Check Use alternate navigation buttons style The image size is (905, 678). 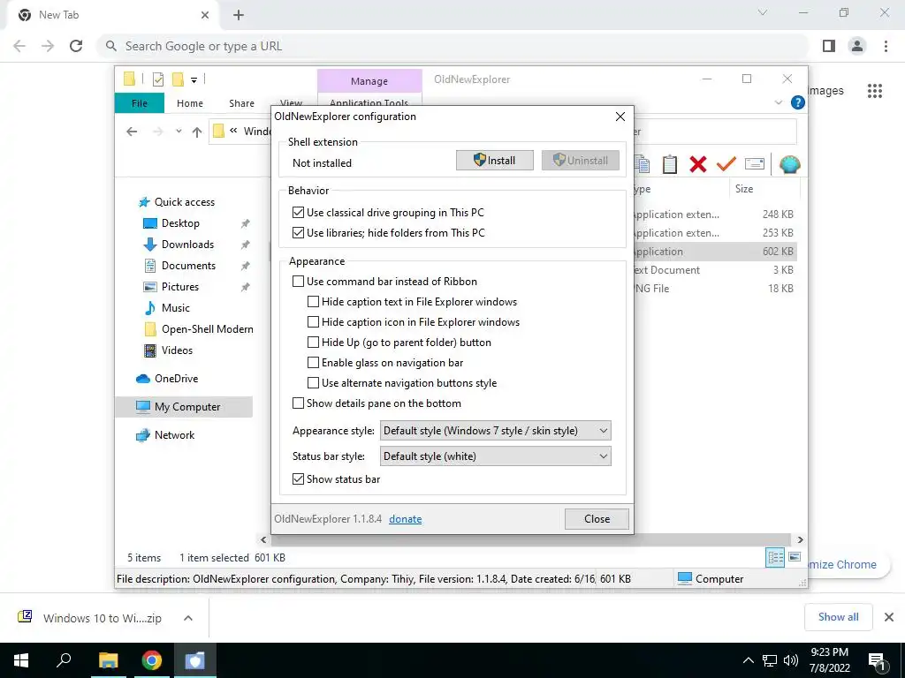coord(313,382)
